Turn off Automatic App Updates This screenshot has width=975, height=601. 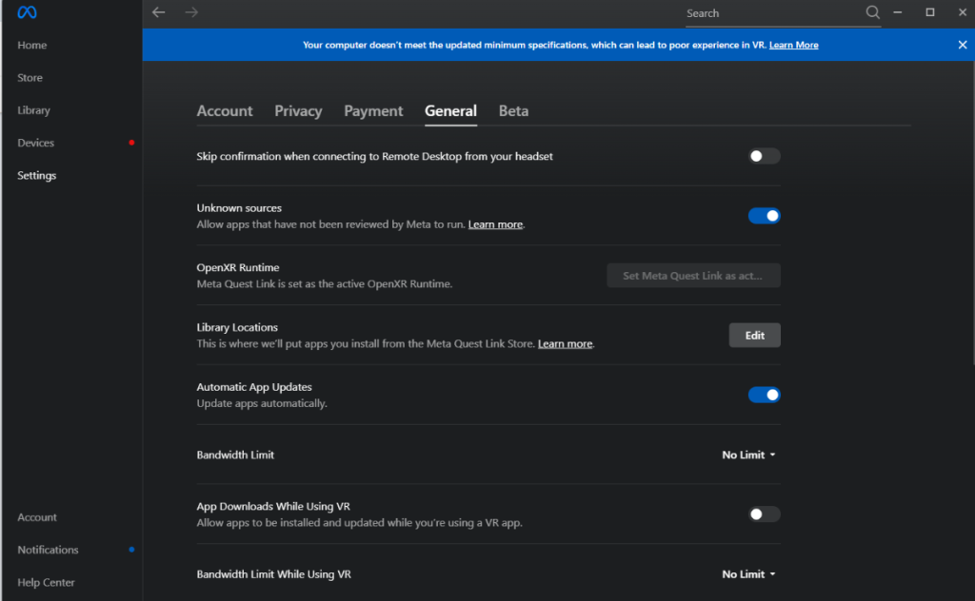click(764, 395)
